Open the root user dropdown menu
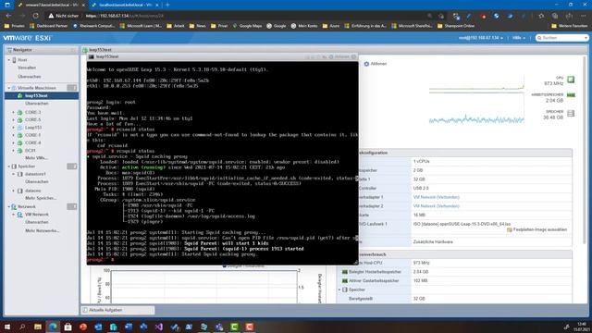The height and width of the screenshot is (333, 592). tap(480, 38)
